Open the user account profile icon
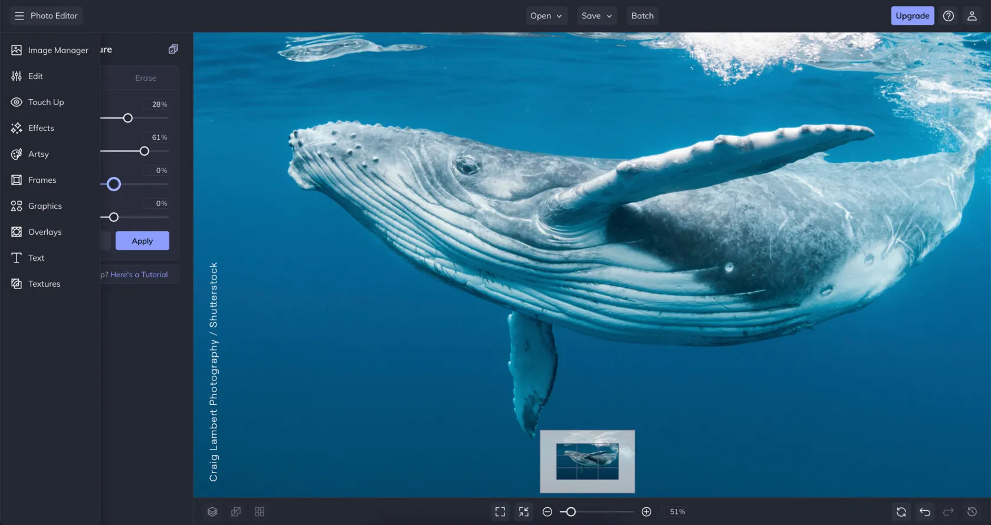 point(972,16)
